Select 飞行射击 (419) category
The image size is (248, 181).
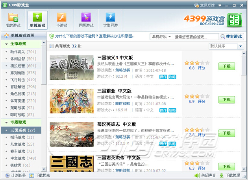[x=21, y=80]
